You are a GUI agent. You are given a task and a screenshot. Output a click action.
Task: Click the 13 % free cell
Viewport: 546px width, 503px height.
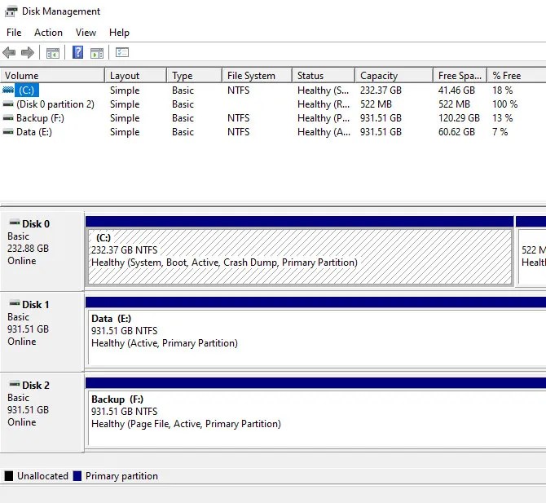503,118
